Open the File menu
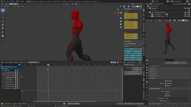Screen dimensions: 191x107 4,1
